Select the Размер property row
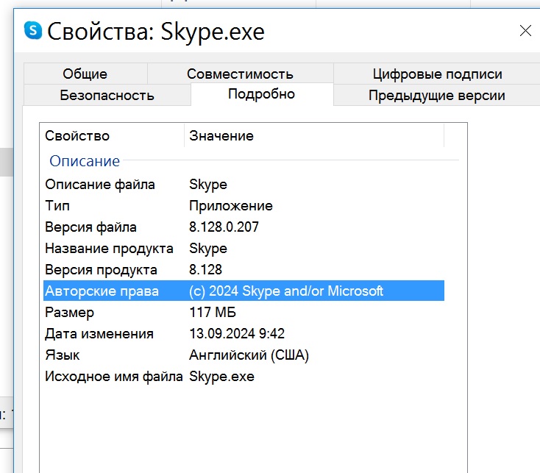Viewport: 540px width, 473px height. click(x=244, y=312)
